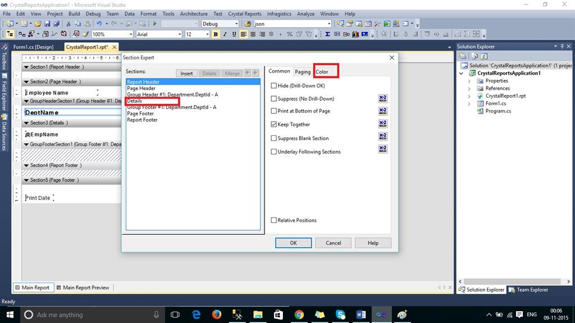The width and height of the screenshot is (575, 323).
Task: Open the Toolbox side panel
Action: point(4,57)
